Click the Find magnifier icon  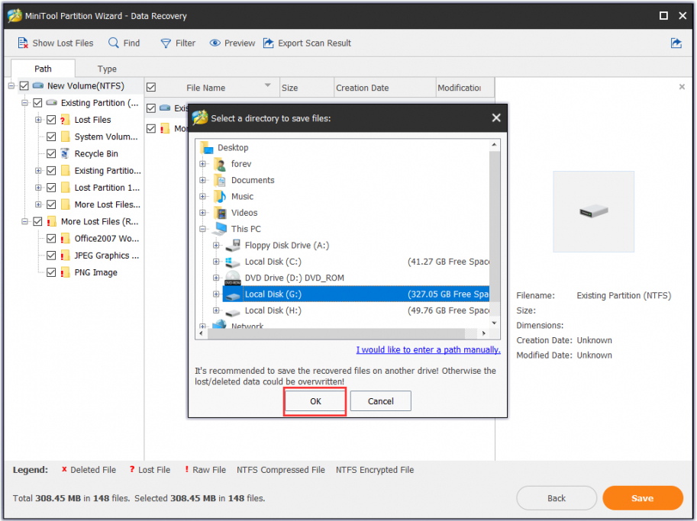[114, 43]
